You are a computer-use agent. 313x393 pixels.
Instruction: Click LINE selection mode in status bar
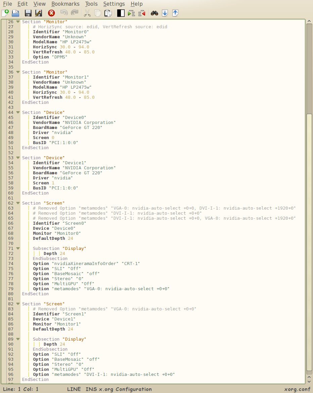[x=74, y=389]
